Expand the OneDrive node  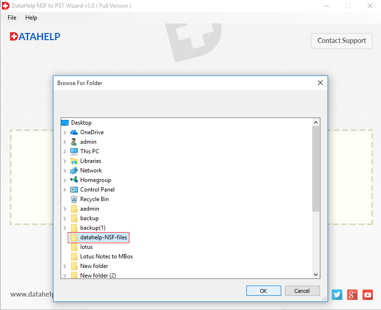(65, 132)
